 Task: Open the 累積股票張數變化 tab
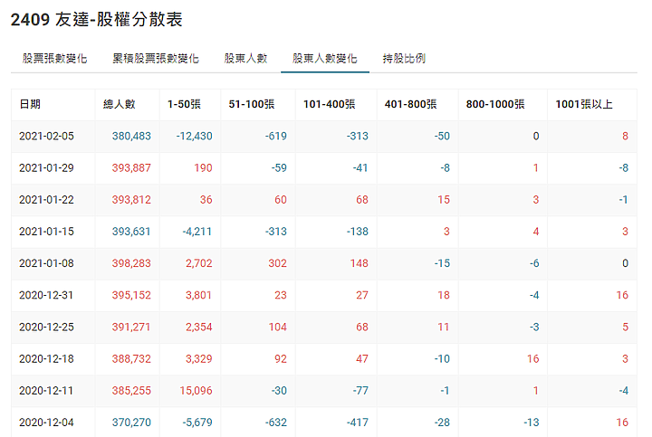156,59
